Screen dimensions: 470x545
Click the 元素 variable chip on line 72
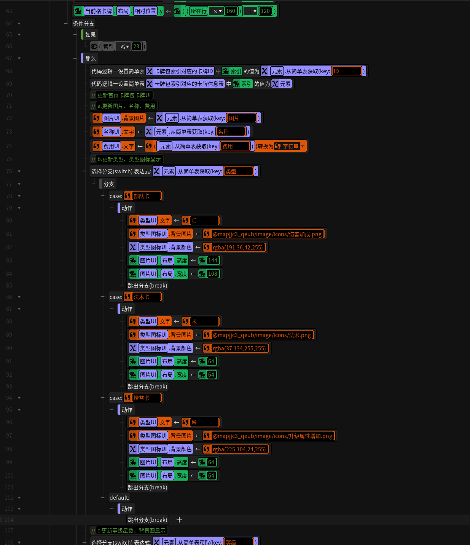[172, 118]
